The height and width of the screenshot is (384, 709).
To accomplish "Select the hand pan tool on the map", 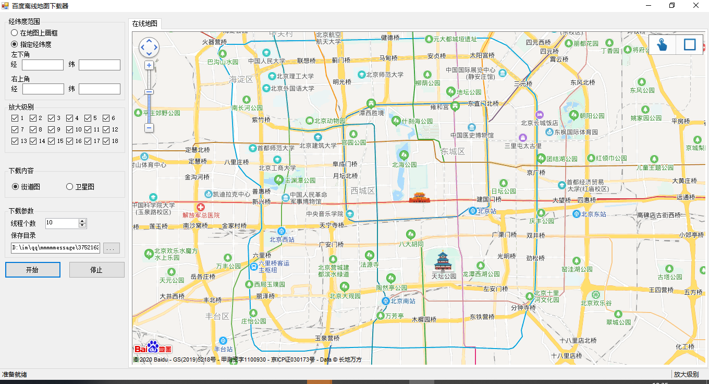I will coord(663,44).
